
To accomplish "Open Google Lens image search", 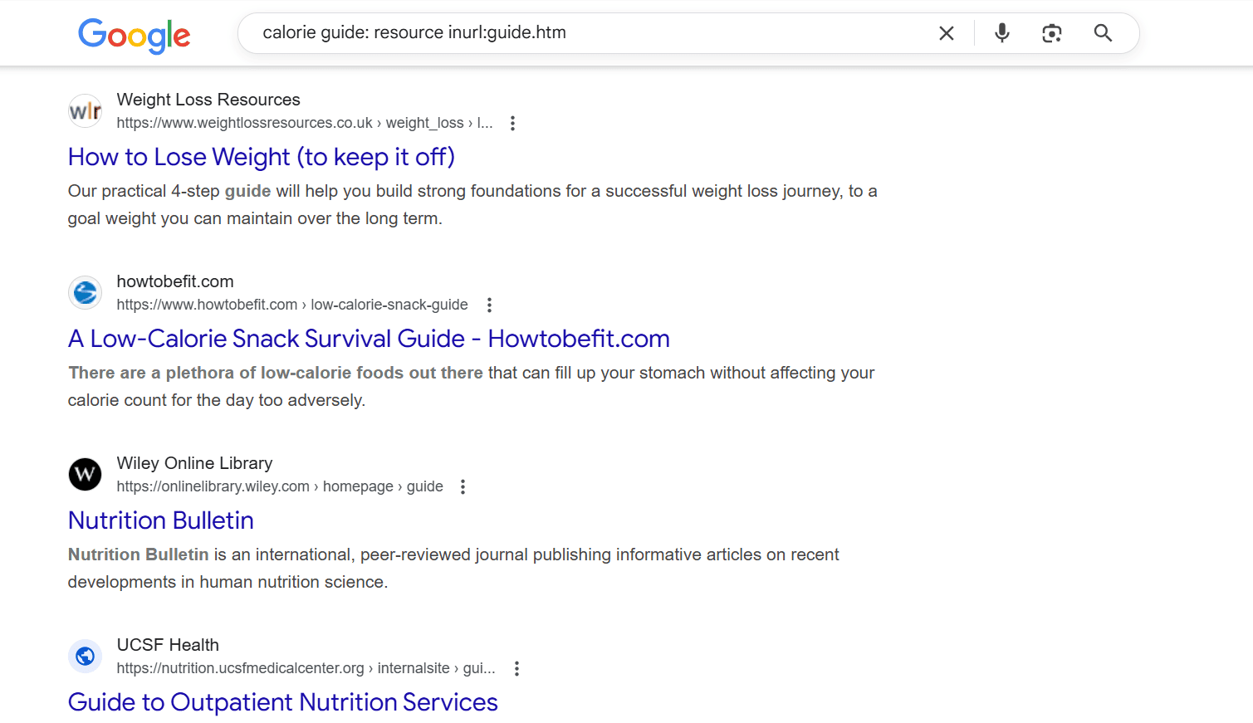I will click(1052, 32).
